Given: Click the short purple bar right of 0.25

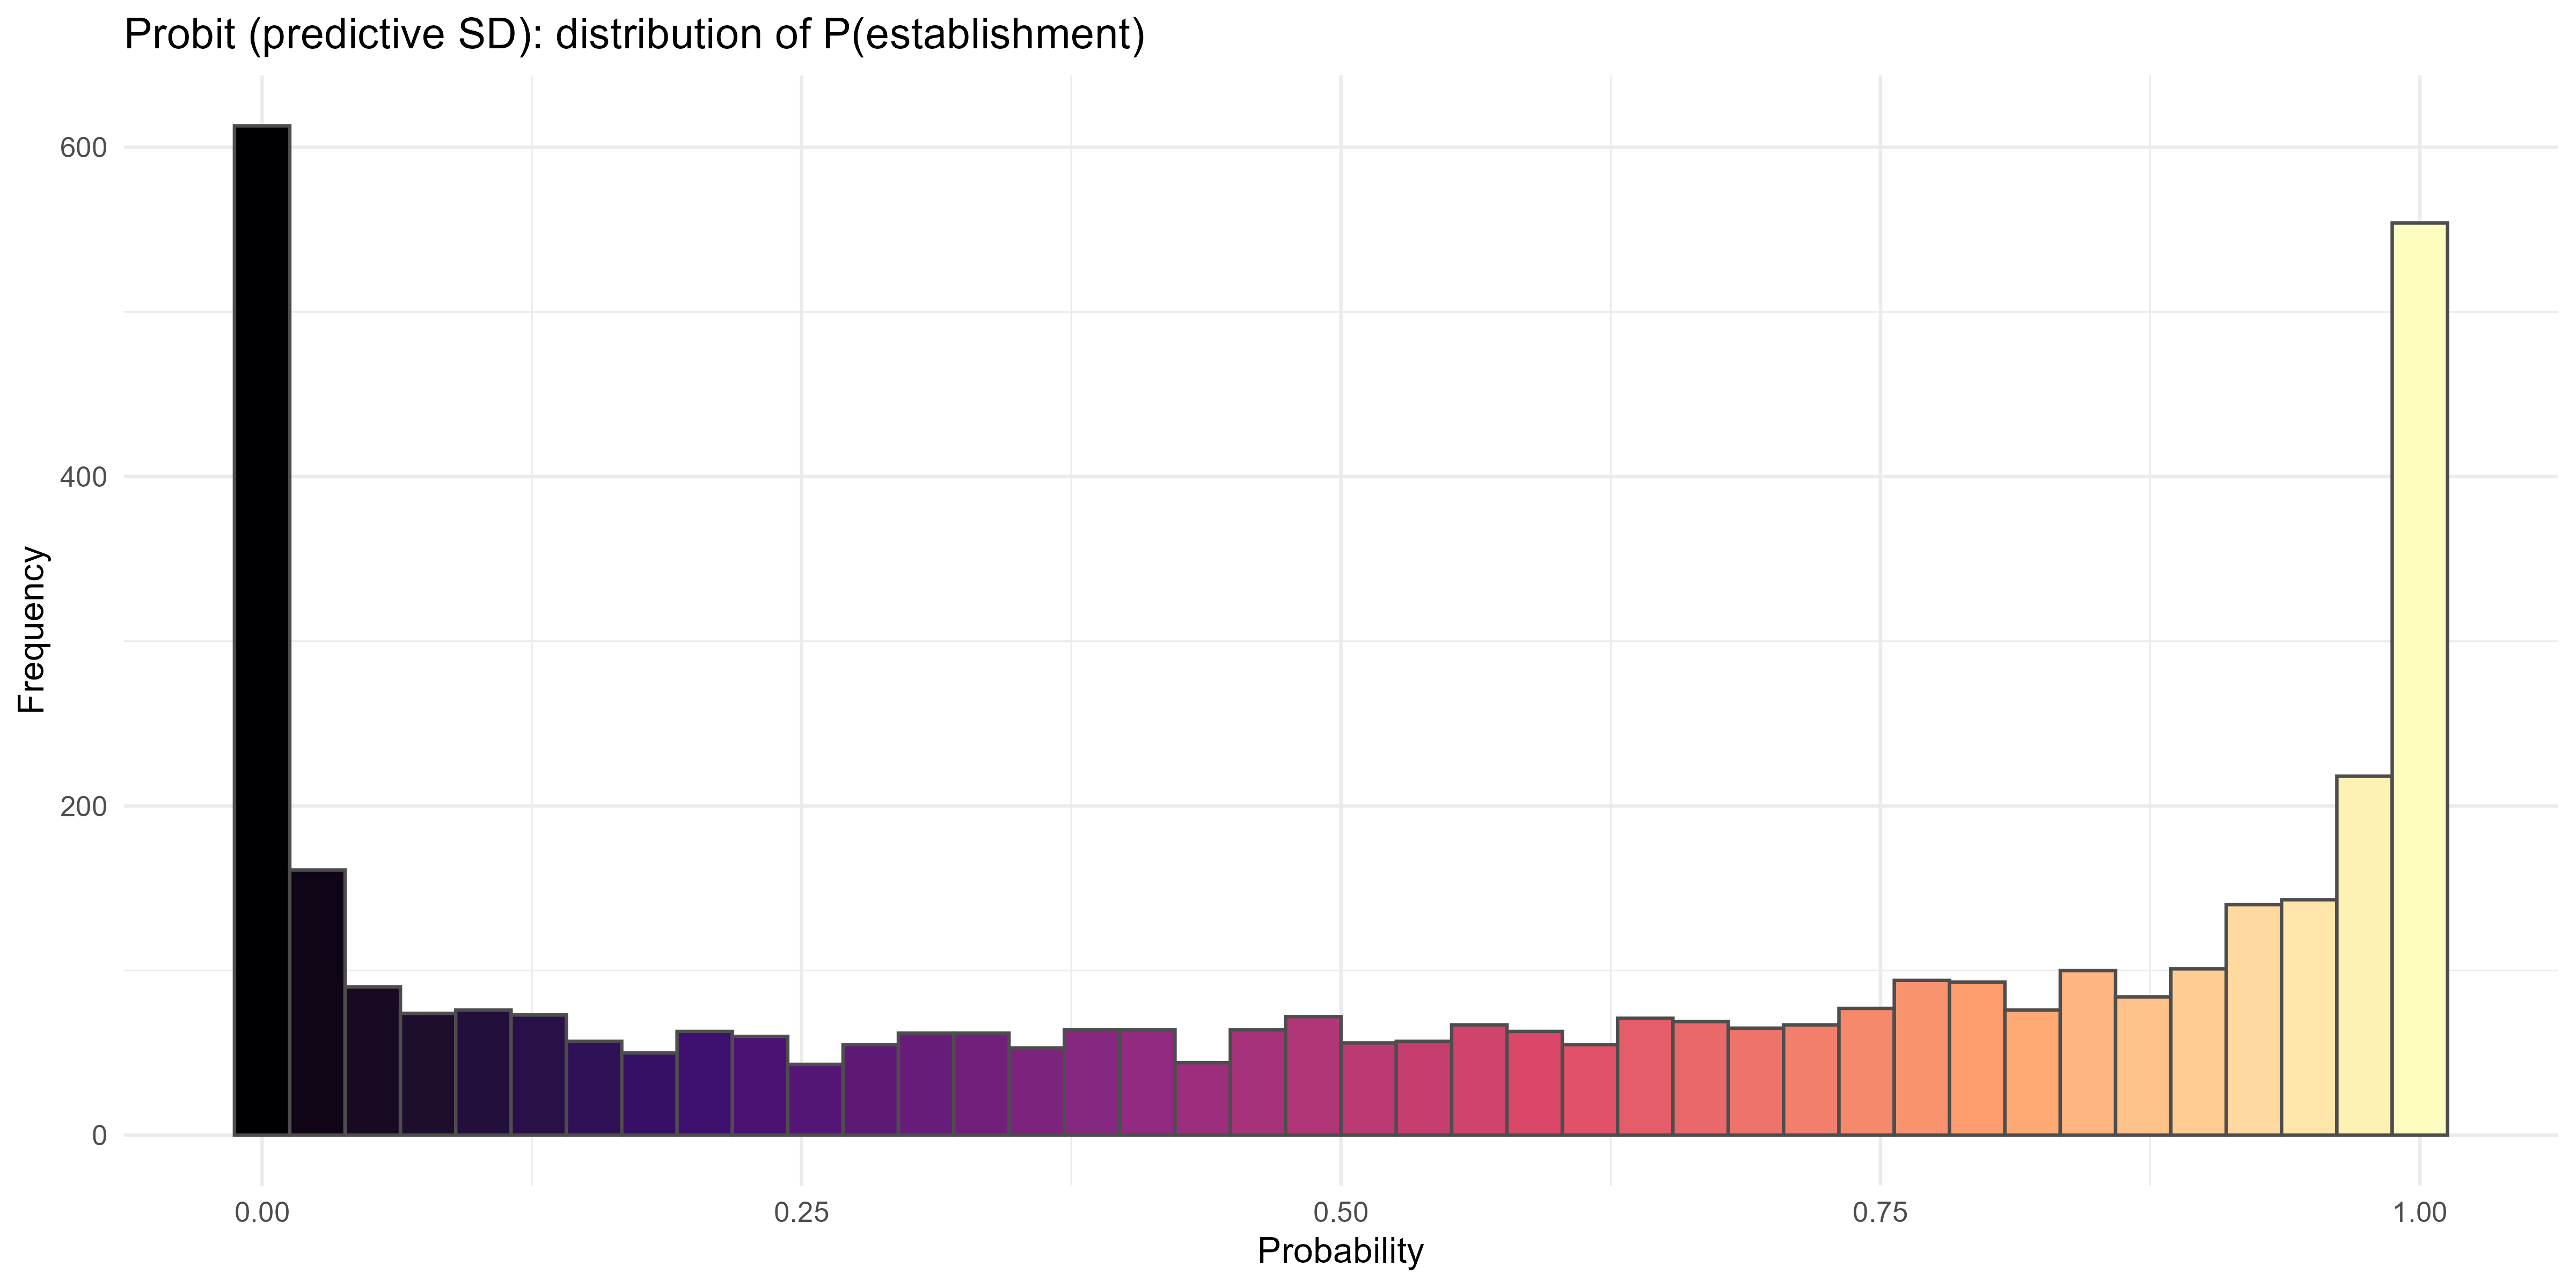Looking at the screenshot, I should [815, 1099].
